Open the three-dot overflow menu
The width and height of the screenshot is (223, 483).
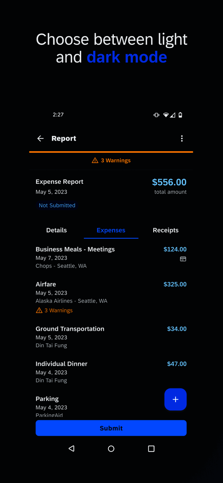(x=182, y=138)
